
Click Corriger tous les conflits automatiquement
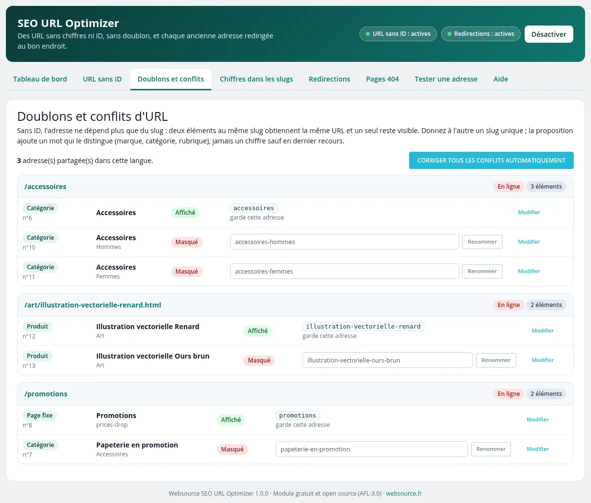pos(491,161)
